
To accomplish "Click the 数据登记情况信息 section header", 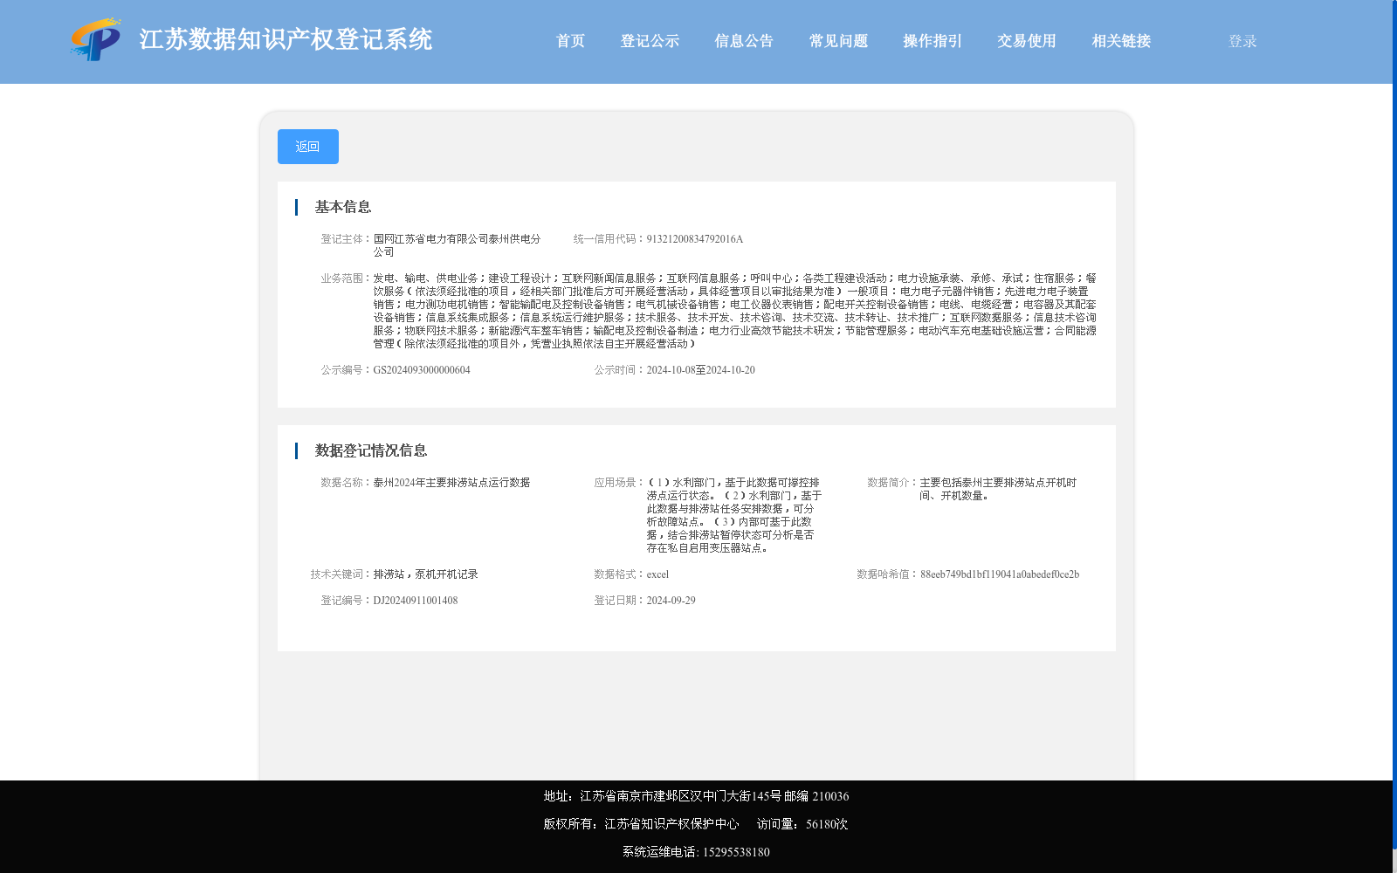I will click(371, 450).
